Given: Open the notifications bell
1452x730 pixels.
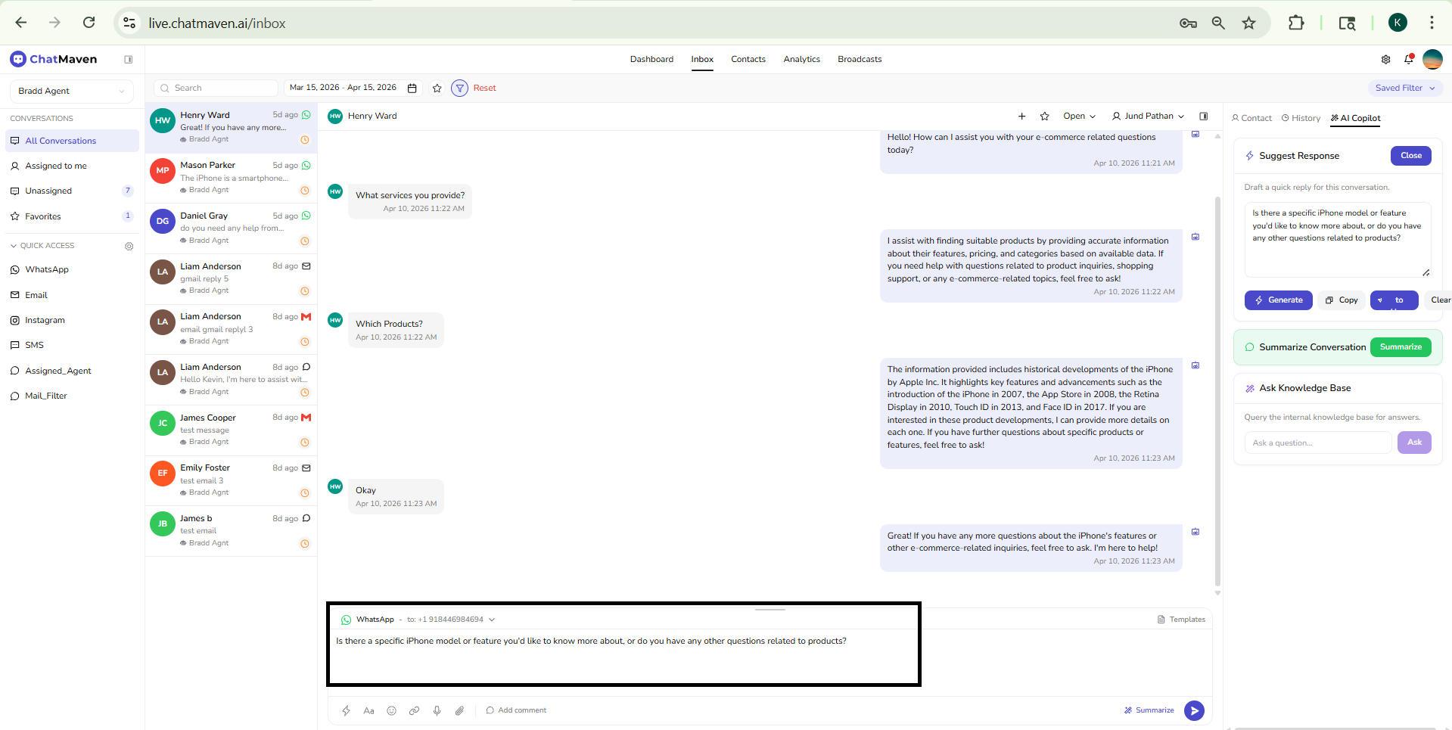Looking at the screenshot, I should 1408,59.
